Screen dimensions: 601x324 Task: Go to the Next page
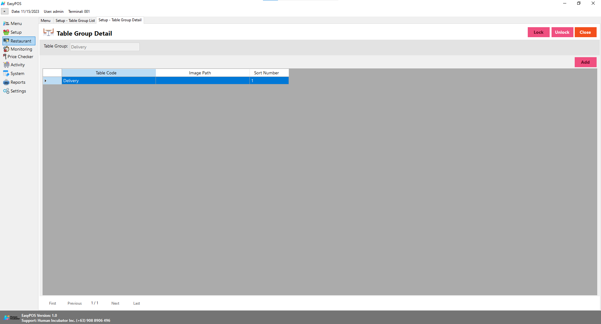click(x=115, y=303)
